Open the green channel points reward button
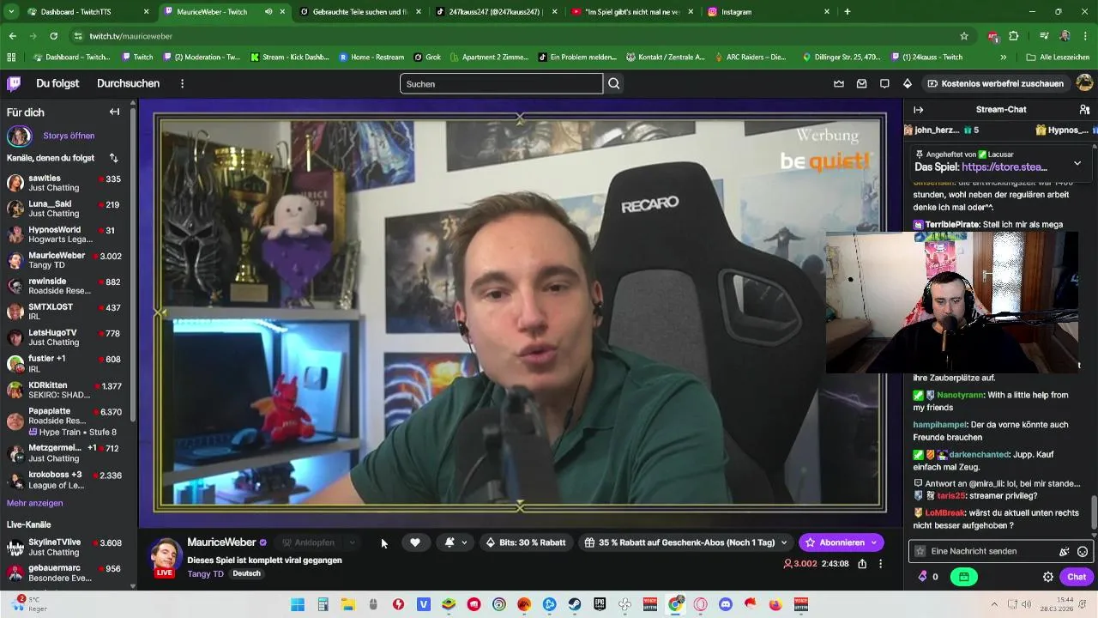Image resolution: width=1098 pixels, height=618 pixels. pyautogui.click(x=963, y=577)
